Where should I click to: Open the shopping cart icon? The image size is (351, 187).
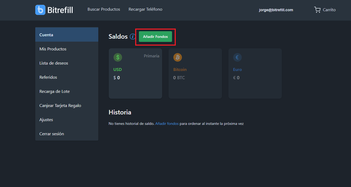coord(317,10)
